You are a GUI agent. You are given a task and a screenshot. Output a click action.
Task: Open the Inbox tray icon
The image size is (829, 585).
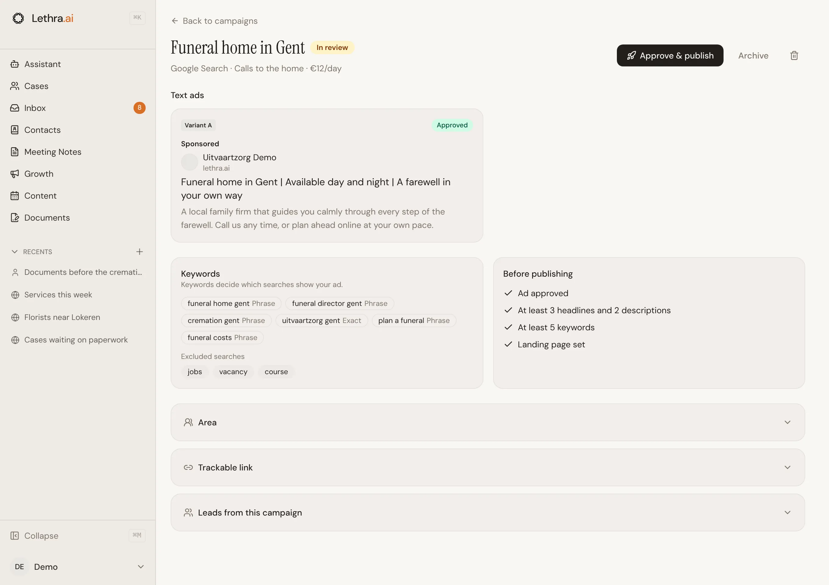coord(14,108)
